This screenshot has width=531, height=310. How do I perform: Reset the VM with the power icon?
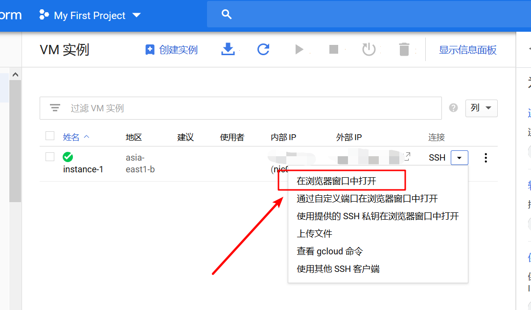(369, 49)
